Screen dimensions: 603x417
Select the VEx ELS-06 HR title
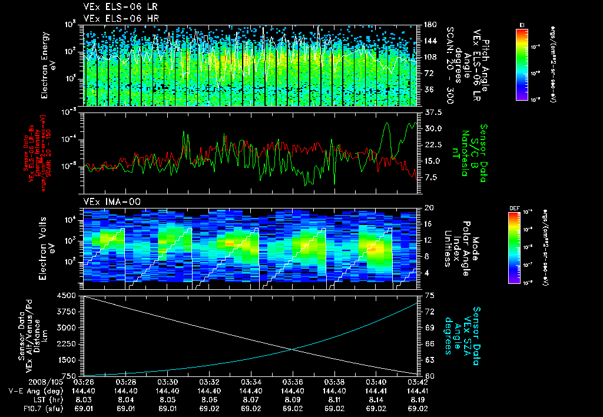(121, 18)
